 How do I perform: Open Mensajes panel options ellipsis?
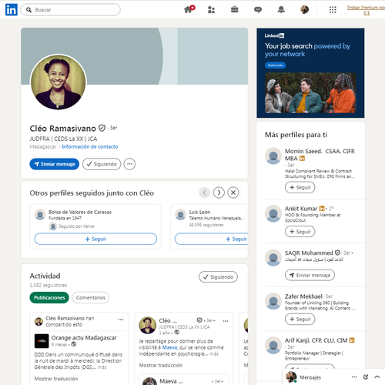point(354,377)
